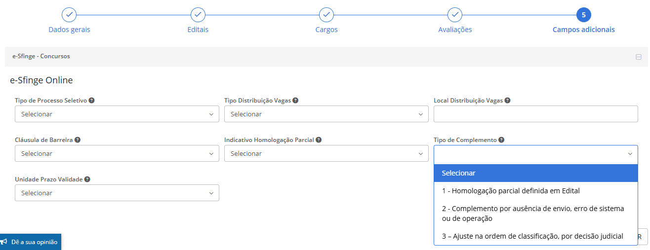Click help icon beside Tipo de Processo Seletivo

92,101
